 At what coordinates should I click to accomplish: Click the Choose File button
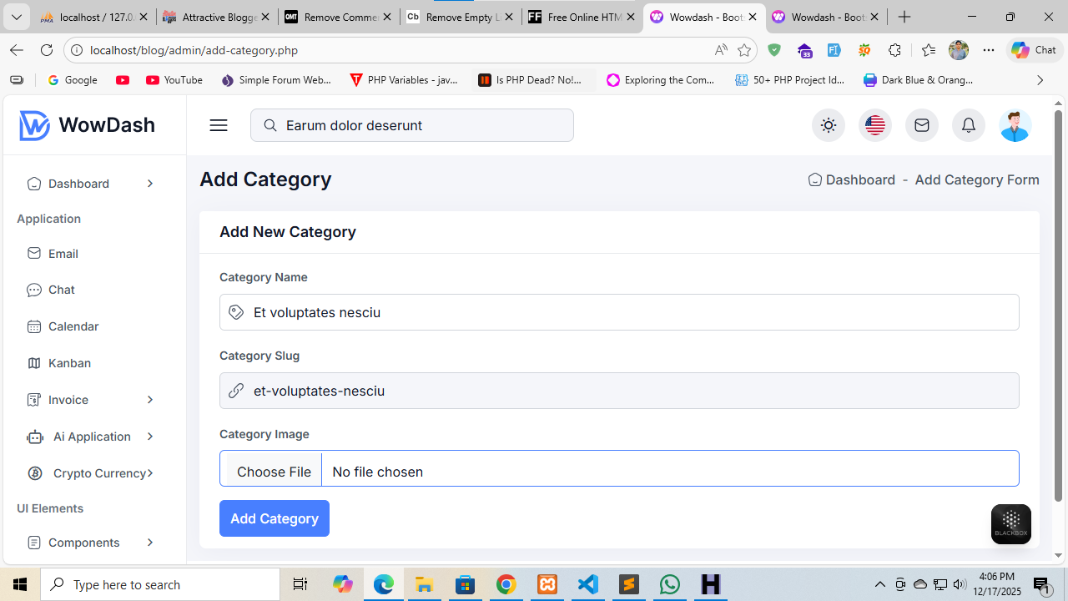(274, 472)
